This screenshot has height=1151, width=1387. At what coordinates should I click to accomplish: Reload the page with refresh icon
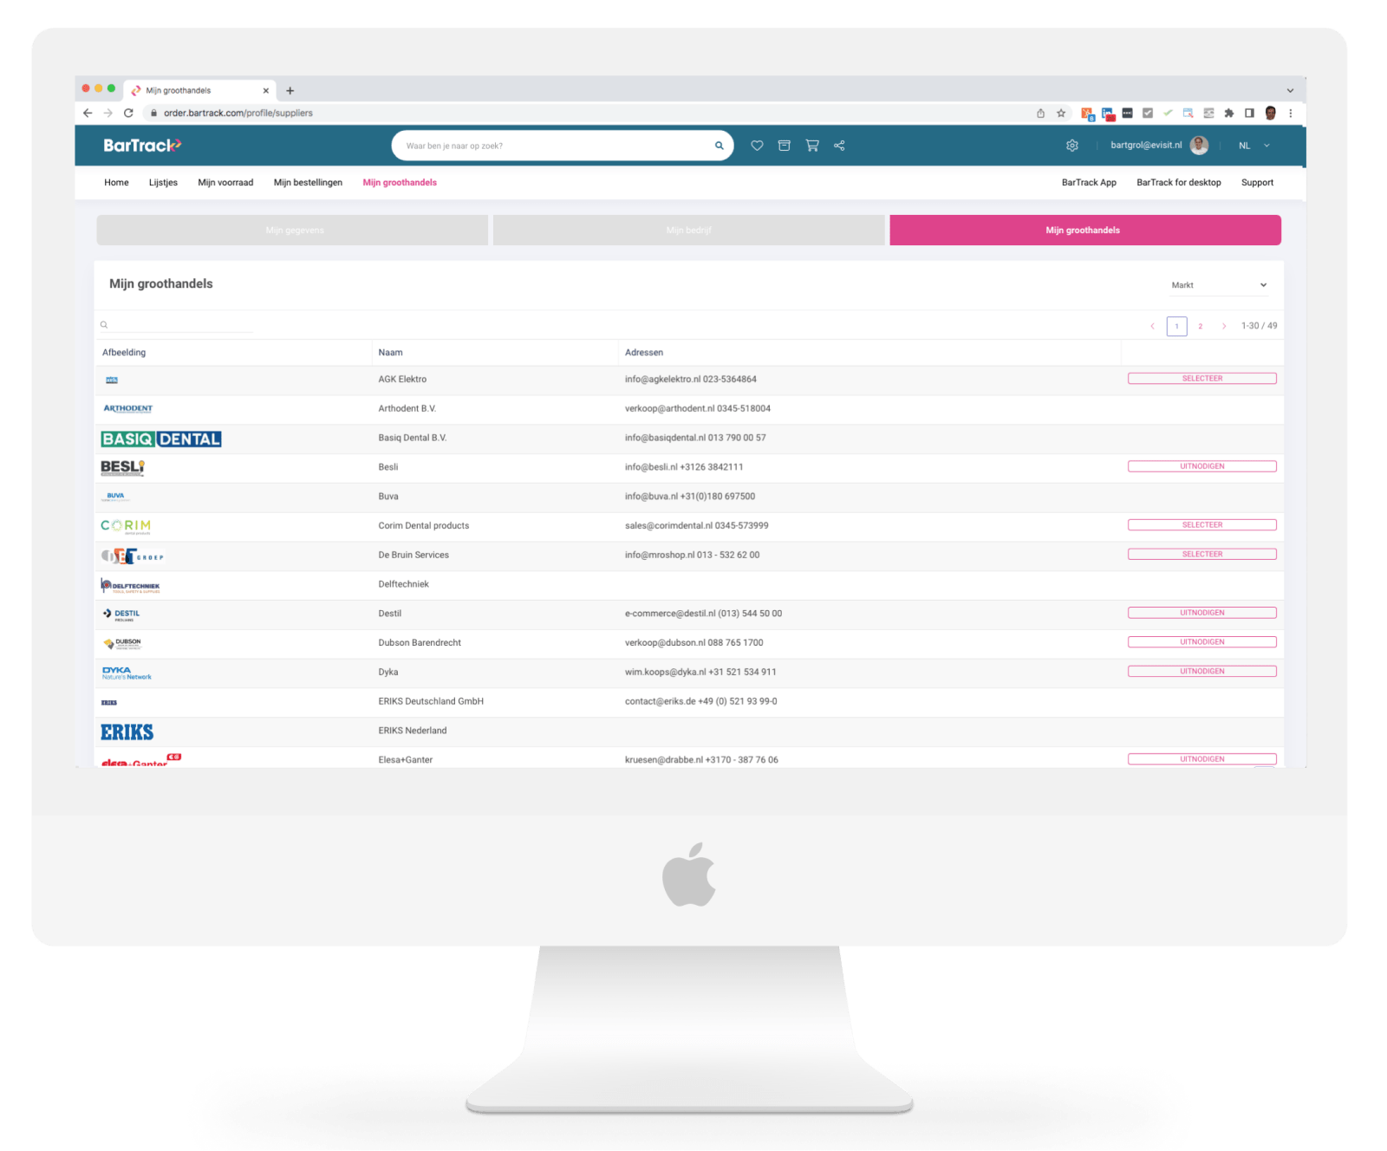128,113
